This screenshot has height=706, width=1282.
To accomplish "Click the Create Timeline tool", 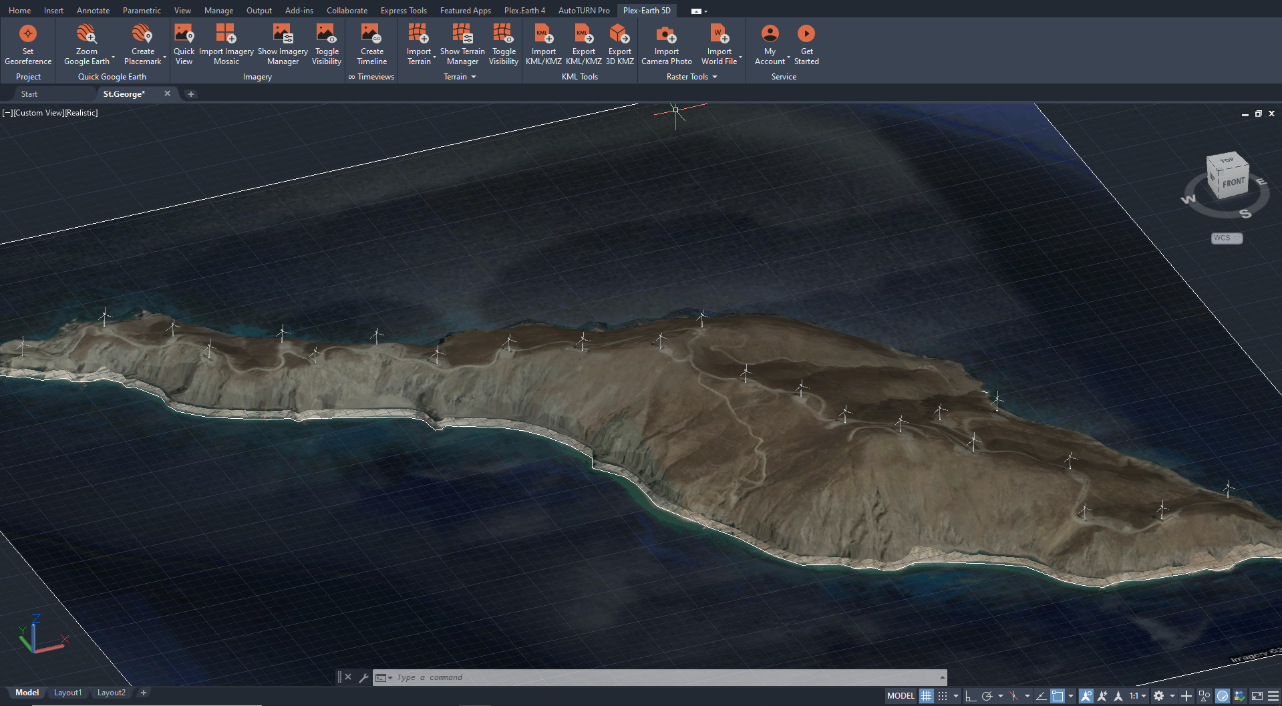I will point(372,44).
